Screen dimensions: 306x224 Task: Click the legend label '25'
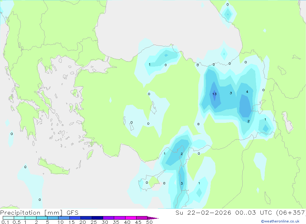click(94, 222)
